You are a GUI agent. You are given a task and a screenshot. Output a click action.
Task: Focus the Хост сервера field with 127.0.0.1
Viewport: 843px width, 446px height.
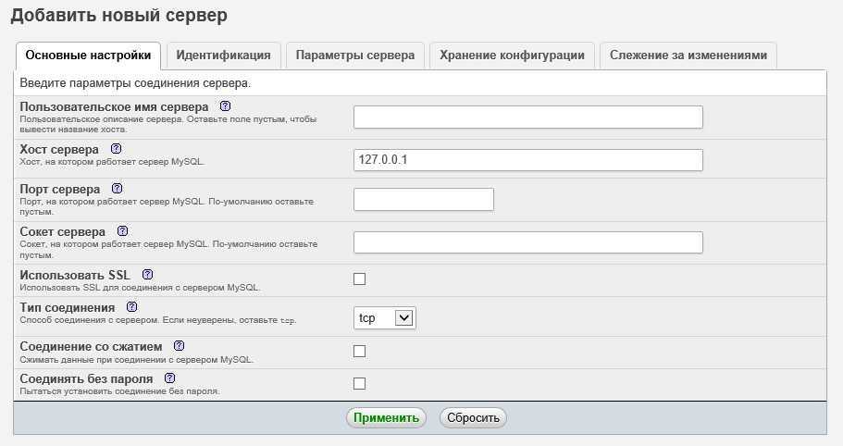click(527, 160)
